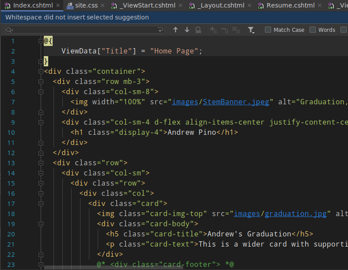348x270 pixels.
Task: Click line number 21 in the gutter
Action: pyautogui.click(x=11, y=244)
